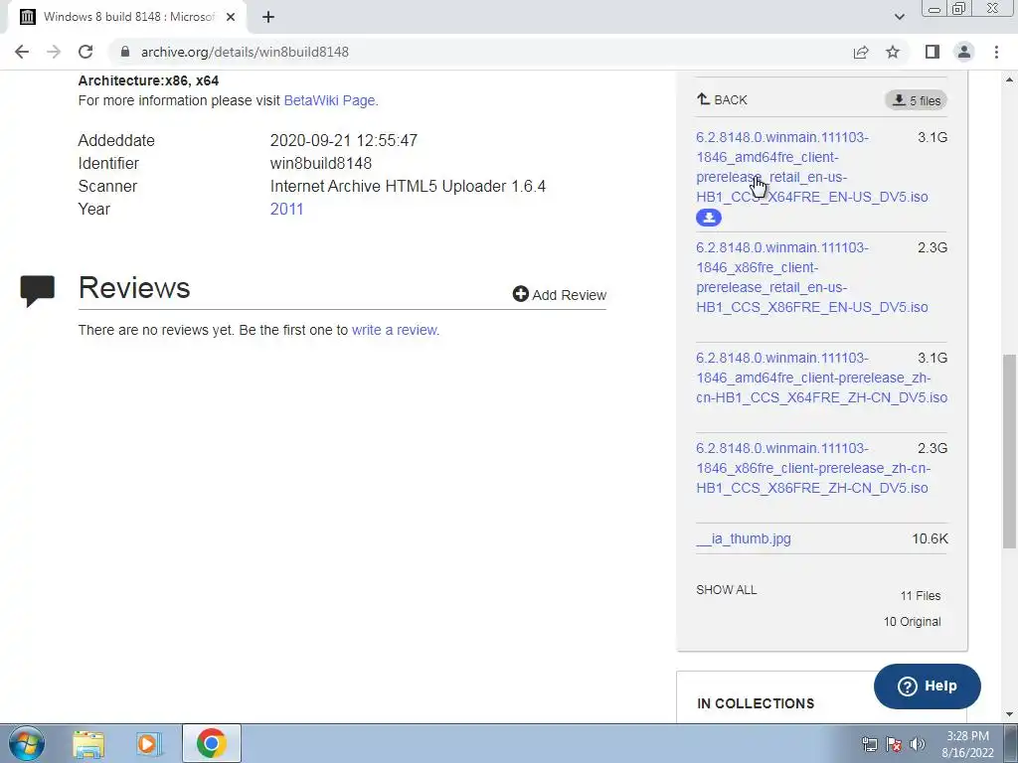Click the browser forward arrow
Image resolution: width=1018 pixels, height=763 pixels.
[54, 52]
